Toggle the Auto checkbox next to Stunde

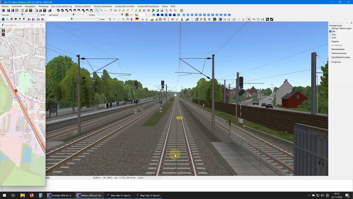39,15
